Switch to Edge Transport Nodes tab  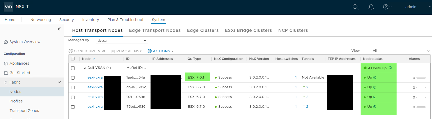pyautogui.click(x=155, y=30)
